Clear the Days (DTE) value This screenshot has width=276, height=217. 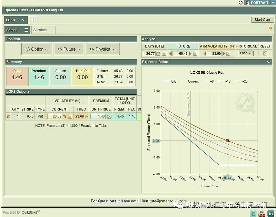(164, 54)
